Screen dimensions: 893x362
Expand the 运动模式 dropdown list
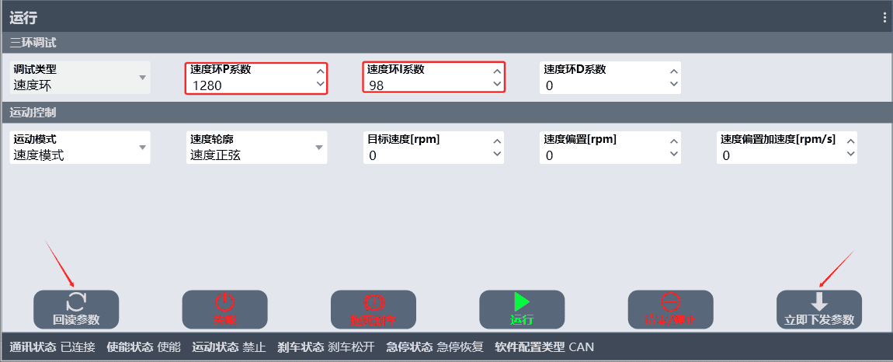(80, 148)
